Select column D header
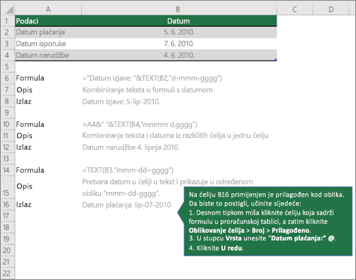The width and height of the screenshot is (356, 280). [x=331, y=10]
